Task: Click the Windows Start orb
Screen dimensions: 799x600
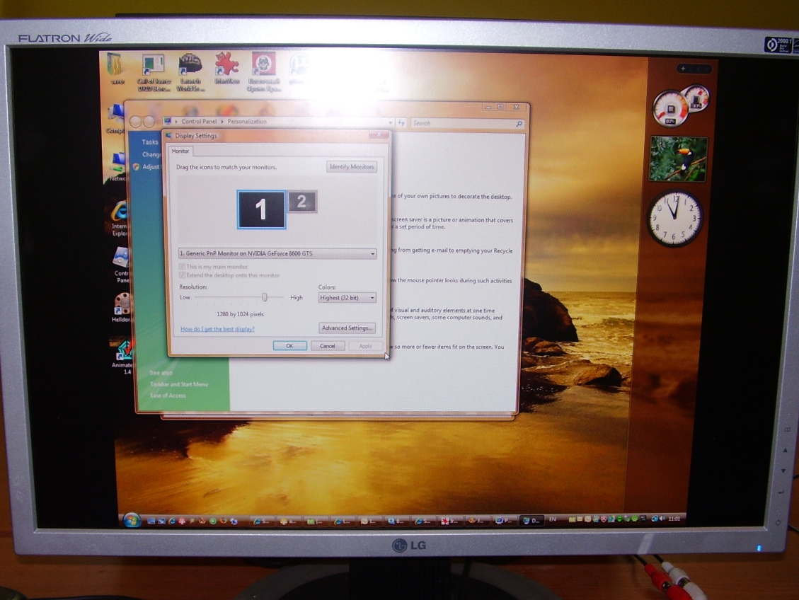Action: 132,520
